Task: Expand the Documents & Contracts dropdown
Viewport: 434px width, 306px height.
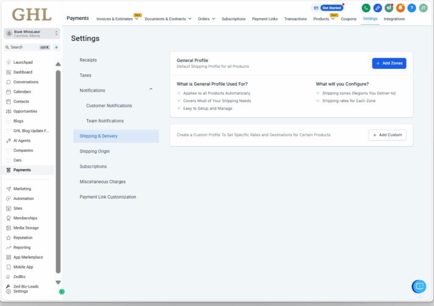Action: (168, 19)
